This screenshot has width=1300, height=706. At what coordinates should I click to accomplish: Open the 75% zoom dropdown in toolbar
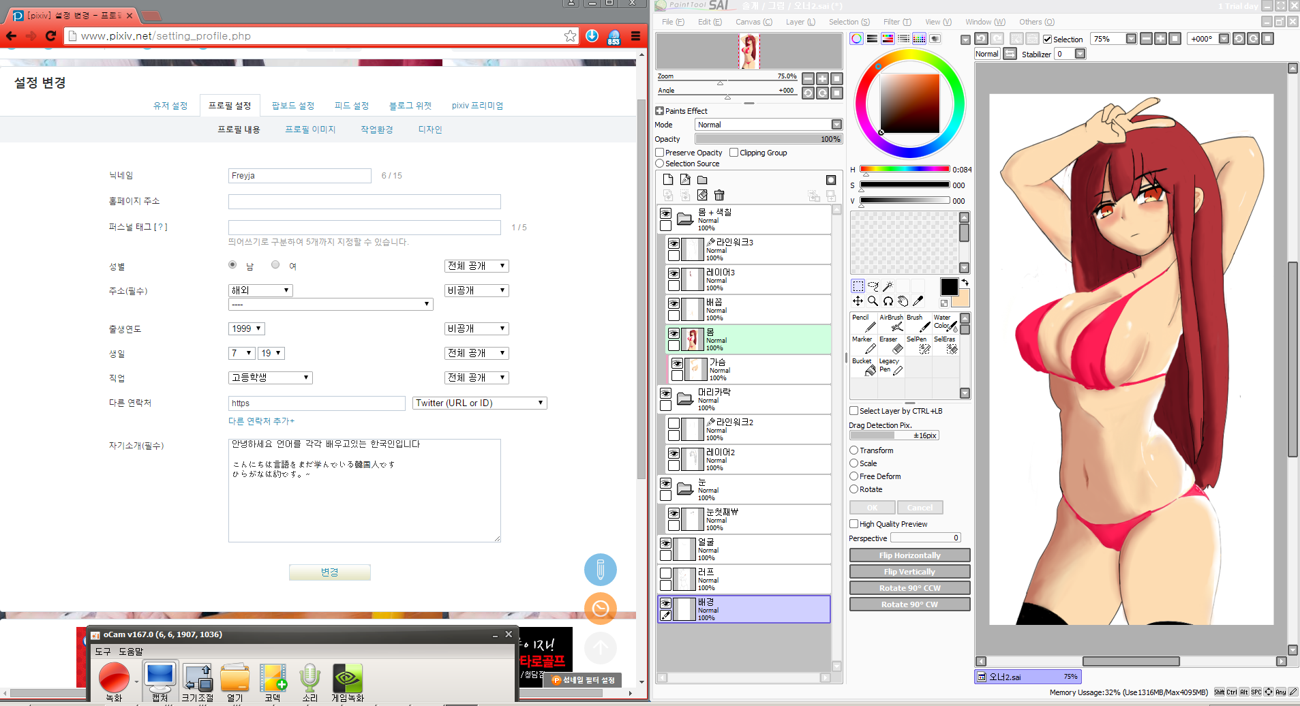coord(1131,39)
